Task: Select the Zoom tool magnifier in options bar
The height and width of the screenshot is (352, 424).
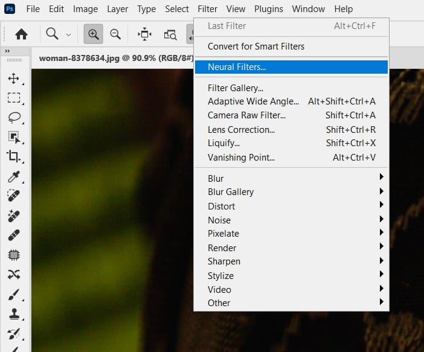Action: click(x=52, y=34)
